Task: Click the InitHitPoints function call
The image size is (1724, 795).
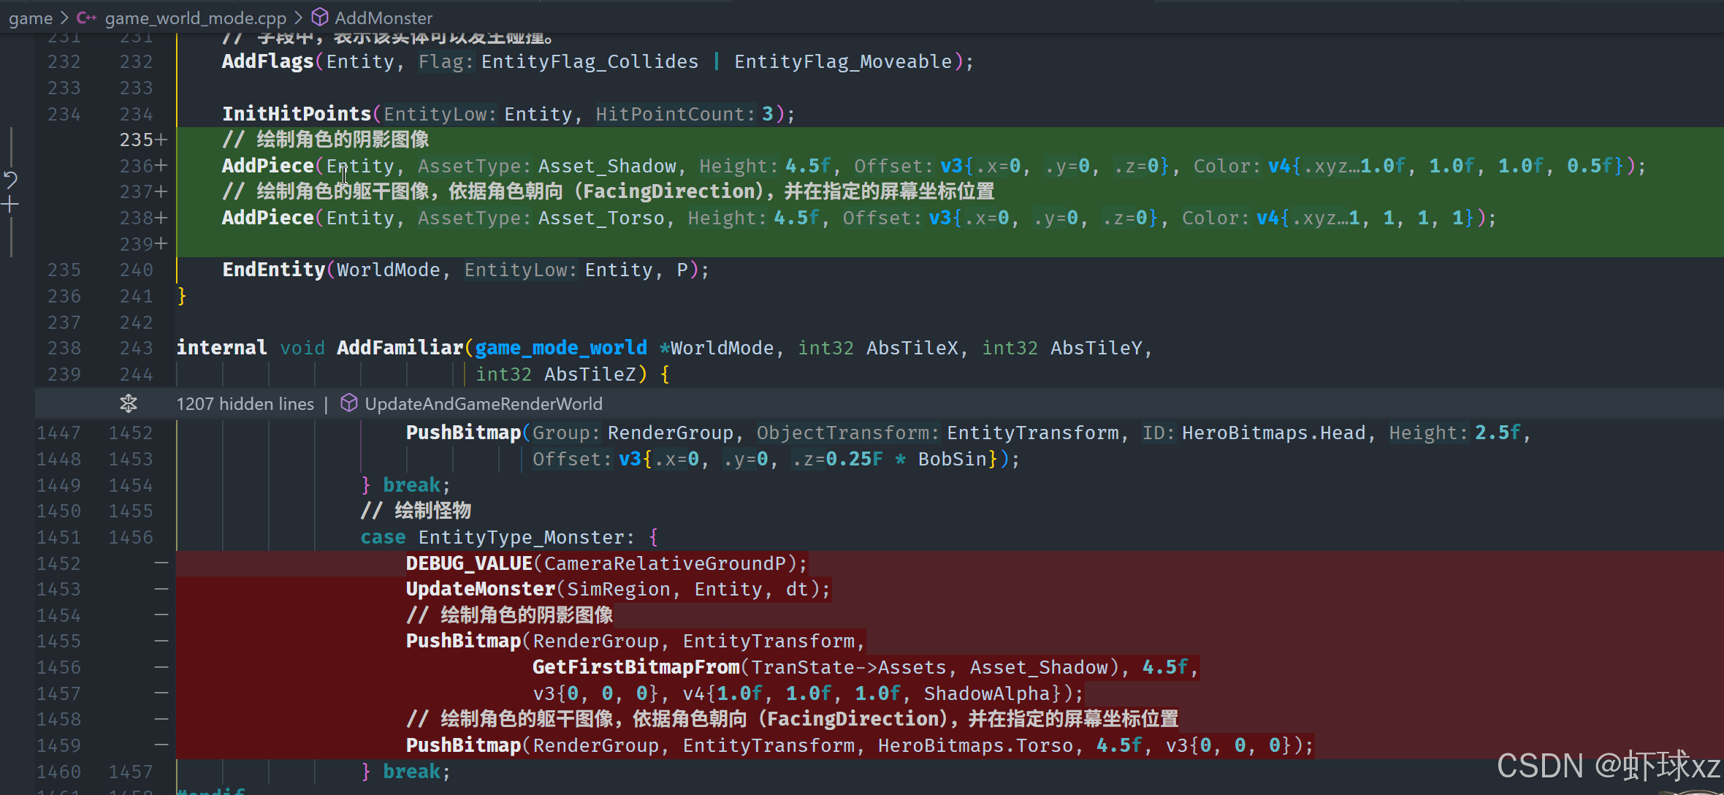Action: click(297, 114)
